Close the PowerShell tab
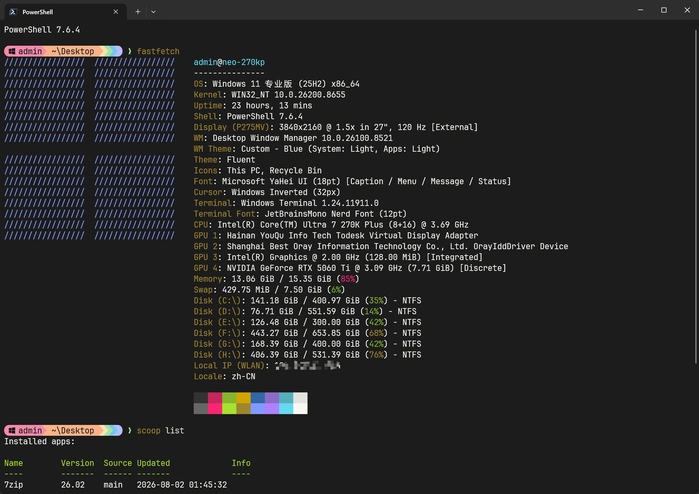The height and width of the screenshot is (494, 699). [x=116, y=12]
